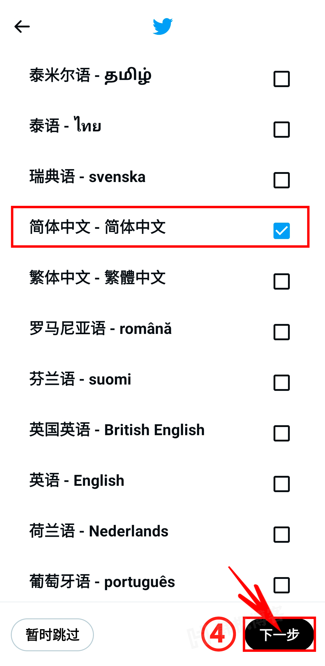Click the back arrow at top left

pyautogui.click(x=22, y=27)
